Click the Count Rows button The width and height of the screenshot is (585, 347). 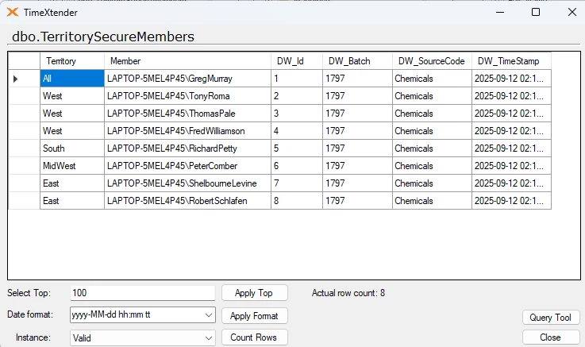255,337
